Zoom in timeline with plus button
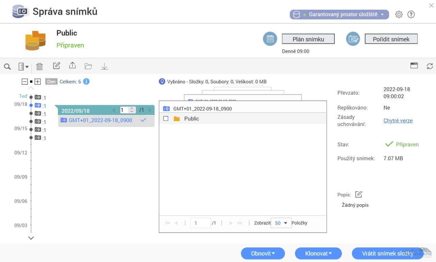Viewport: 436px width, 262px height. 38,82
